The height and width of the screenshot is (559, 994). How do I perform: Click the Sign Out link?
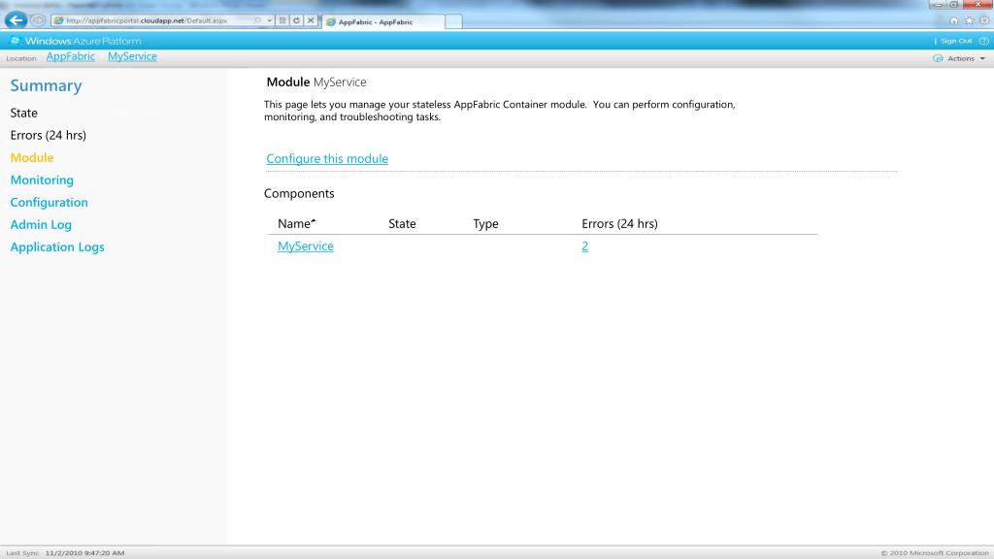(x=956, y=41)
